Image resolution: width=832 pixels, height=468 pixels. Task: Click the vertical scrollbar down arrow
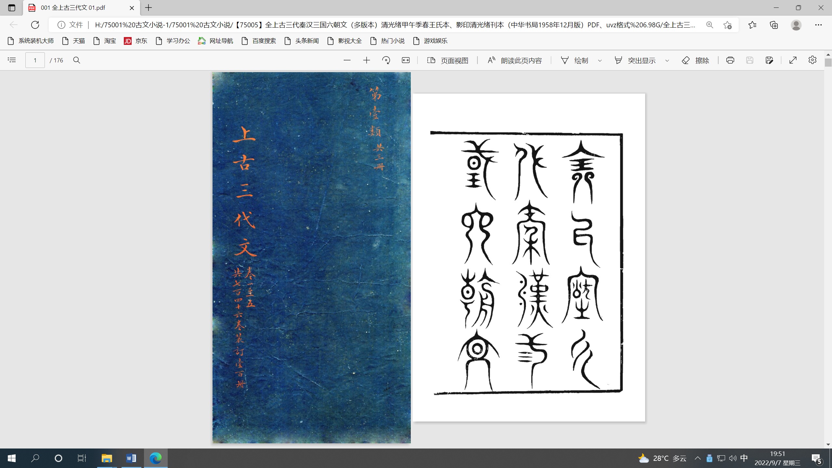tap(828, 445)
